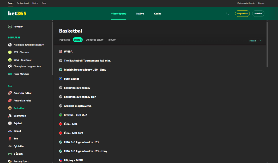Click the globe icon beside Arabské majstrovstvá
The width and height of the screenshot is (278, 163).
61,106
